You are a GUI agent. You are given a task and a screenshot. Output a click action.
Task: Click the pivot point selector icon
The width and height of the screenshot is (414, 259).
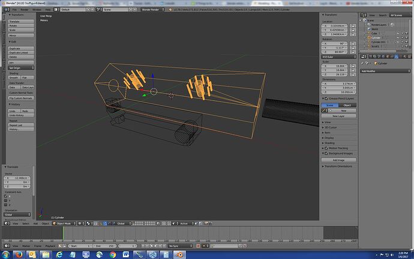coord(89,224)
